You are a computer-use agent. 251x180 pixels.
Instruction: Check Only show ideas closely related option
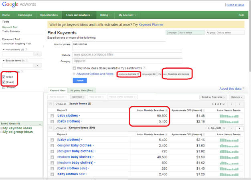[74, 68]
